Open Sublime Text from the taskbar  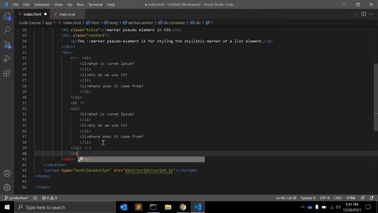coord(138,207)
